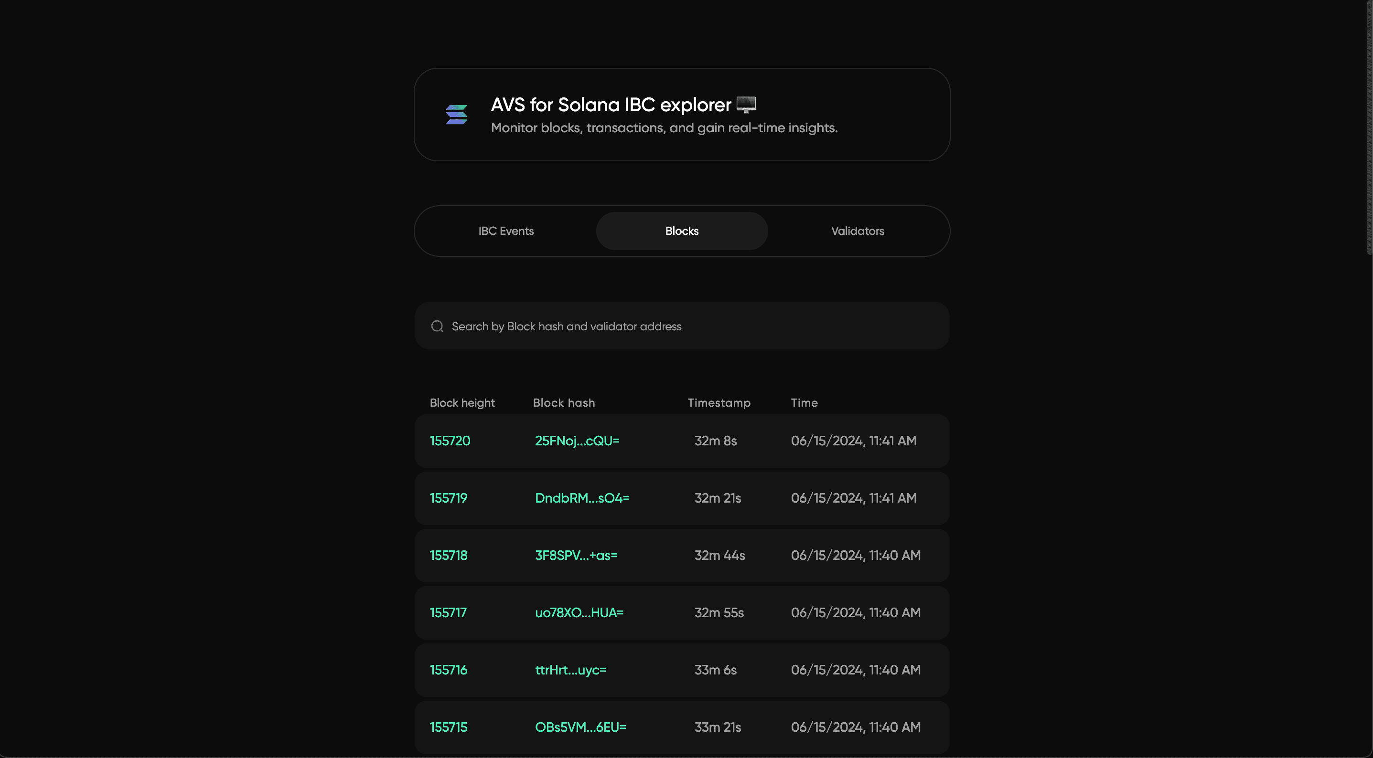
Task: Click the search magnifier icon
Action: 438,326
